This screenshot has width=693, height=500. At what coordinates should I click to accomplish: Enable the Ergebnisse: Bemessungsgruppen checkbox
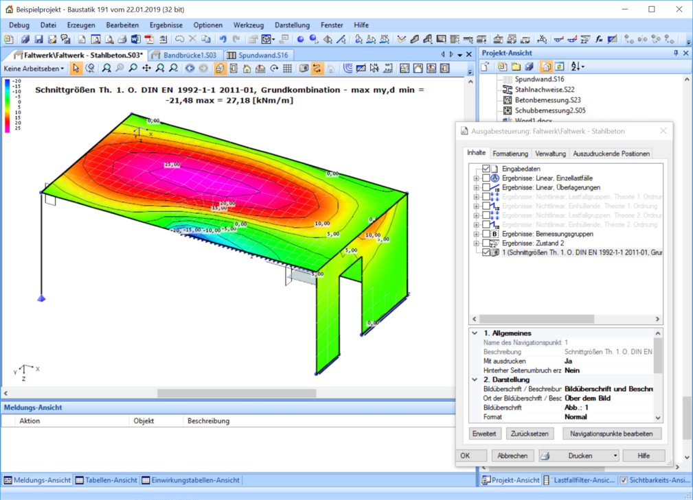(x=486, y=234)
